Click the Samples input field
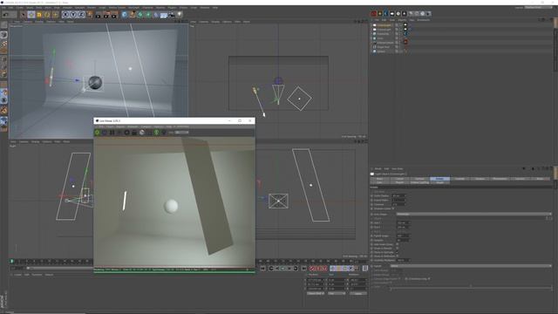Image resolution: width=558 pixels, height=314 pixels. tap(403, 240)
